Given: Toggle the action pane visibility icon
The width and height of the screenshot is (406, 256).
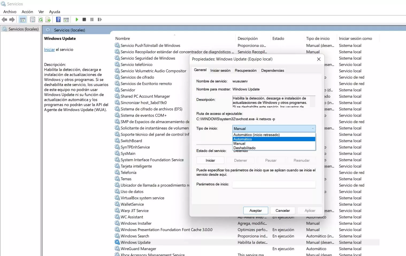Looking at the screenshot, I should point(66,19).
